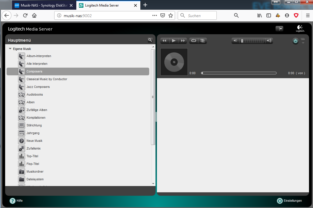
Task: Switch to the Musik-NAS Synology tab
Action: [44, 5]
